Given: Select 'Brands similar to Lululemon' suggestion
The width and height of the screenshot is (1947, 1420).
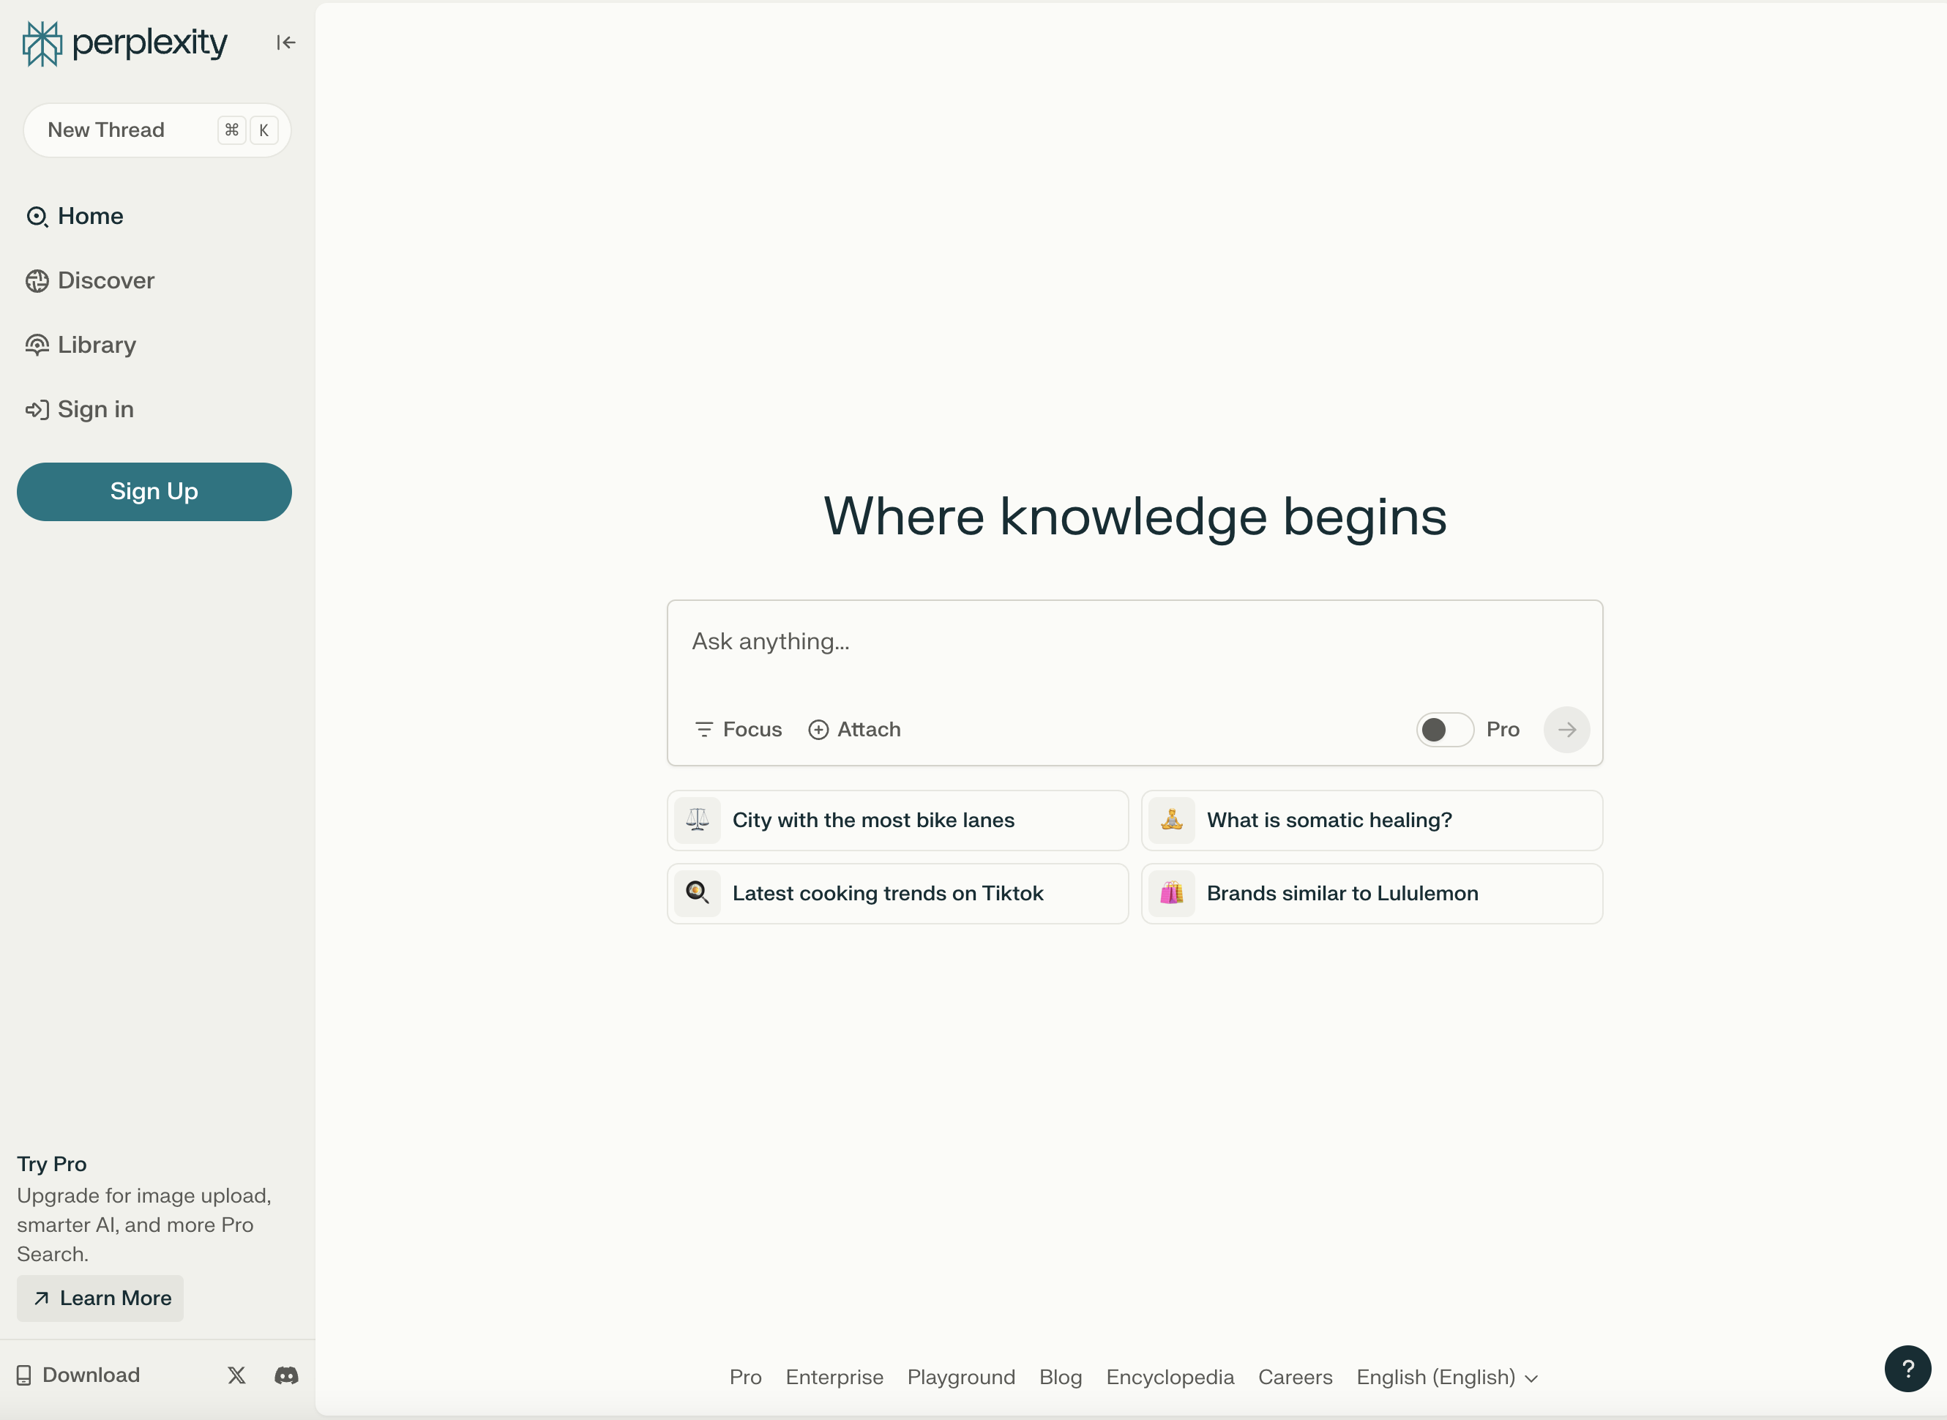Looking at the screenshot, I should [x=1372, y=894].
